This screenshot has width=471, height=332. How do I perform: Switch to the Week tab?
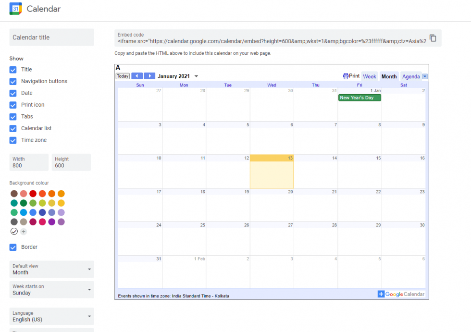click(370, 76)
